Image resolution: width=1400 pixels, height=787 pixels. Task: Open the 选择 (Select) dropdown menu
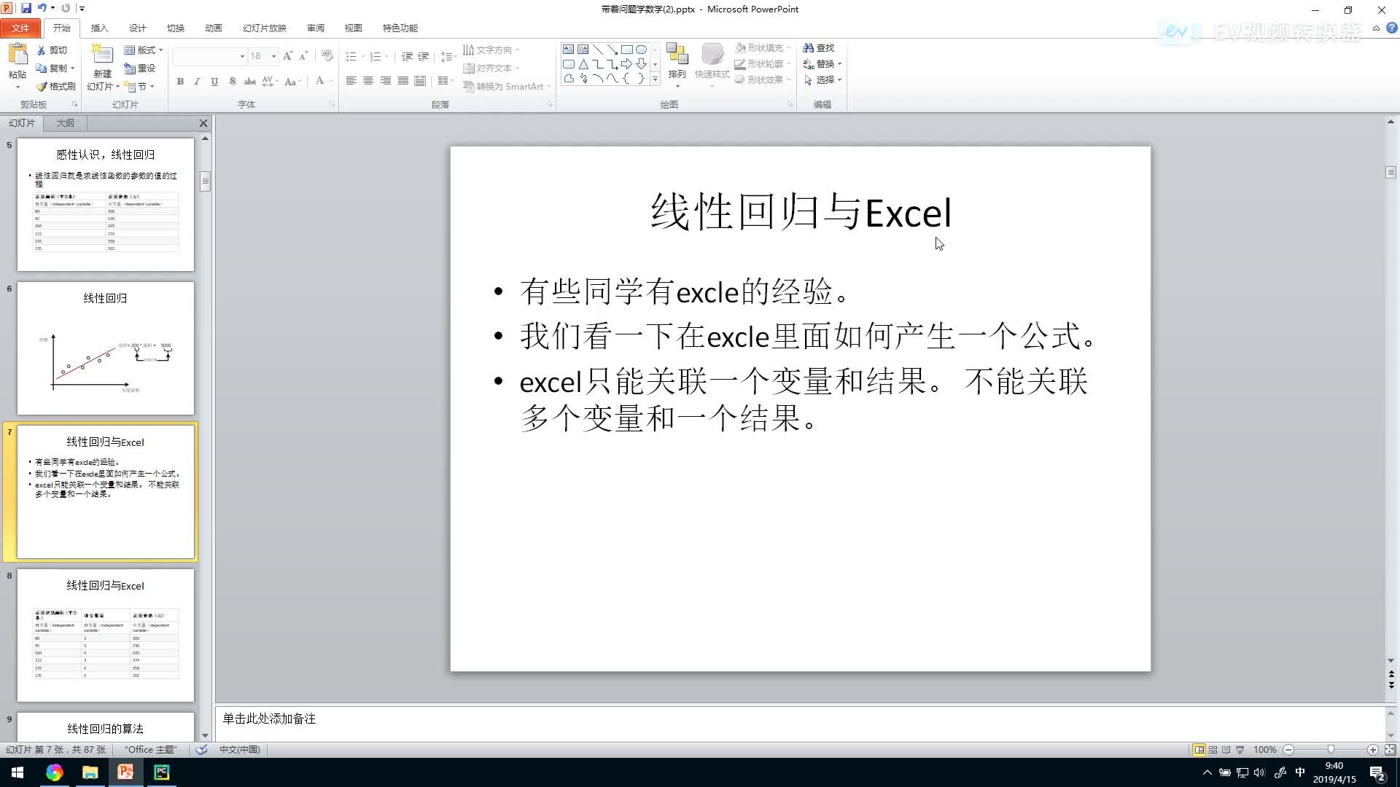point(825,80)
